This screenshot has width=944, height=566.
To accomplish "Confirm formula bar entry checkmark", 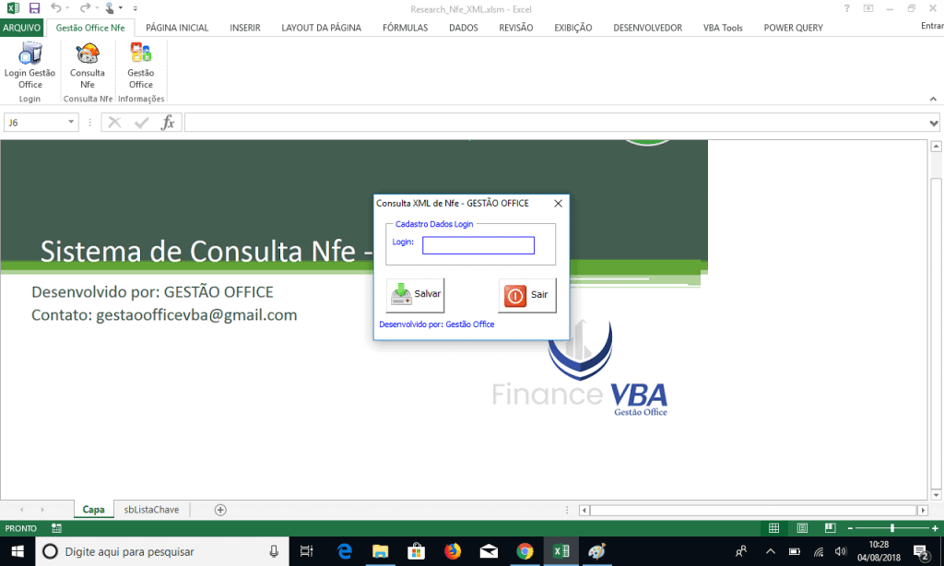I will (x=141, y=123).
